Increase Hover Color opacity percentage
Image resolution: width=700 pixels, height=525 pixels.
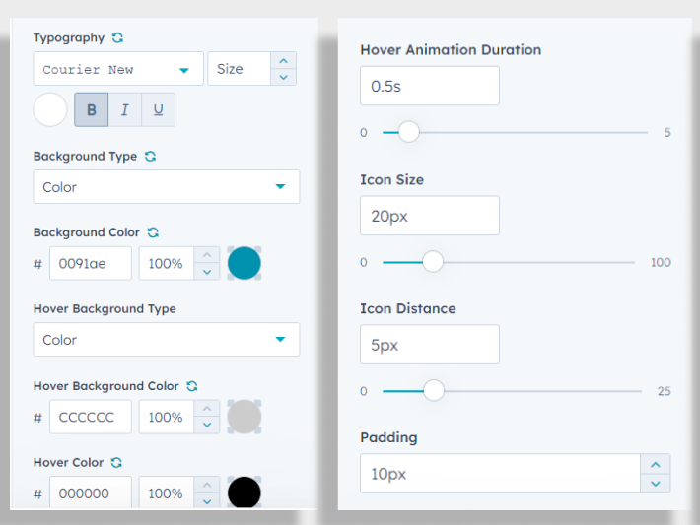pyautogui.click(x=207, y=485)
